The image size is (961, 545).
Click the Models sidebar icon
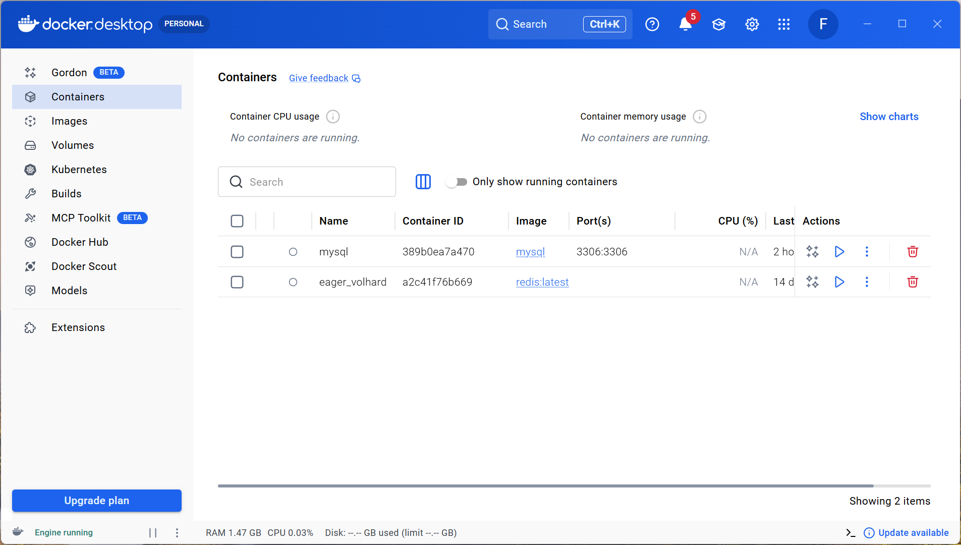click(x=30, y=291)
